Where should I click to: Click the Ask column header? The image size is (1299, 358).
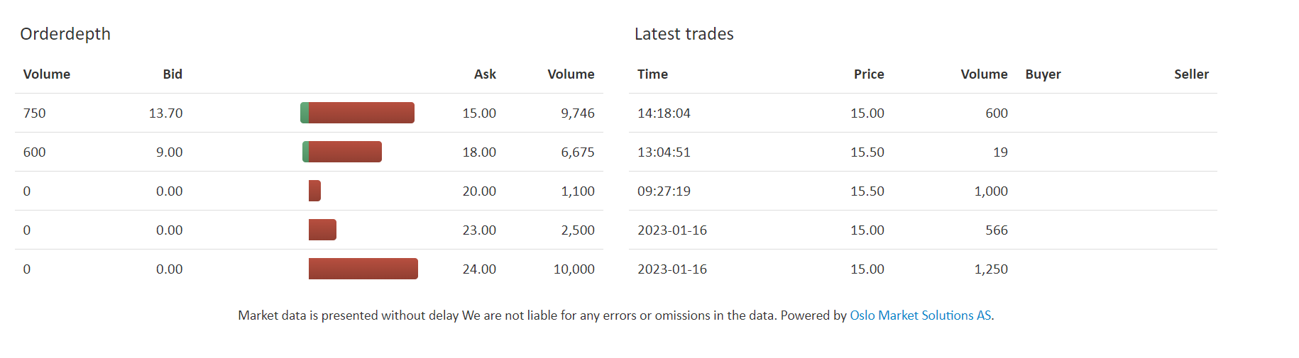pyautogui.click(x=485, y=74)
